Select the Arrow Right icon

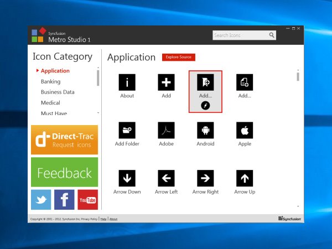point(205,178)
